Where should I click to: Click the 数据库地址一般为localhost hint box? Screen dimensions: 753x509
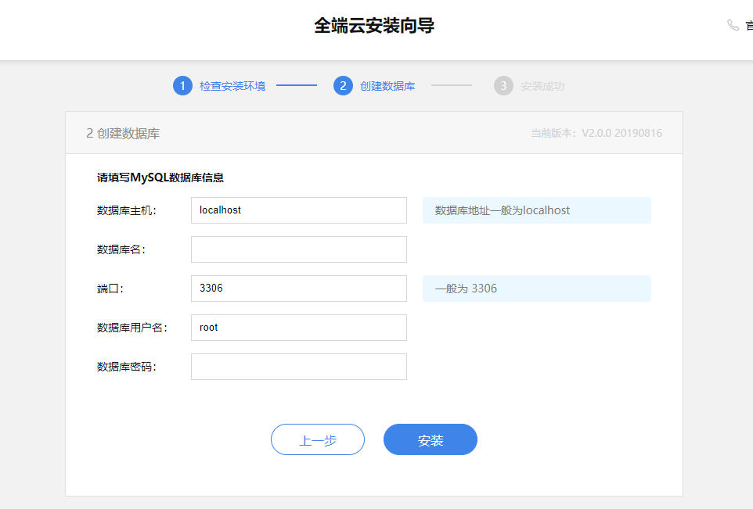pyautogui.click(x=537, y=210)
